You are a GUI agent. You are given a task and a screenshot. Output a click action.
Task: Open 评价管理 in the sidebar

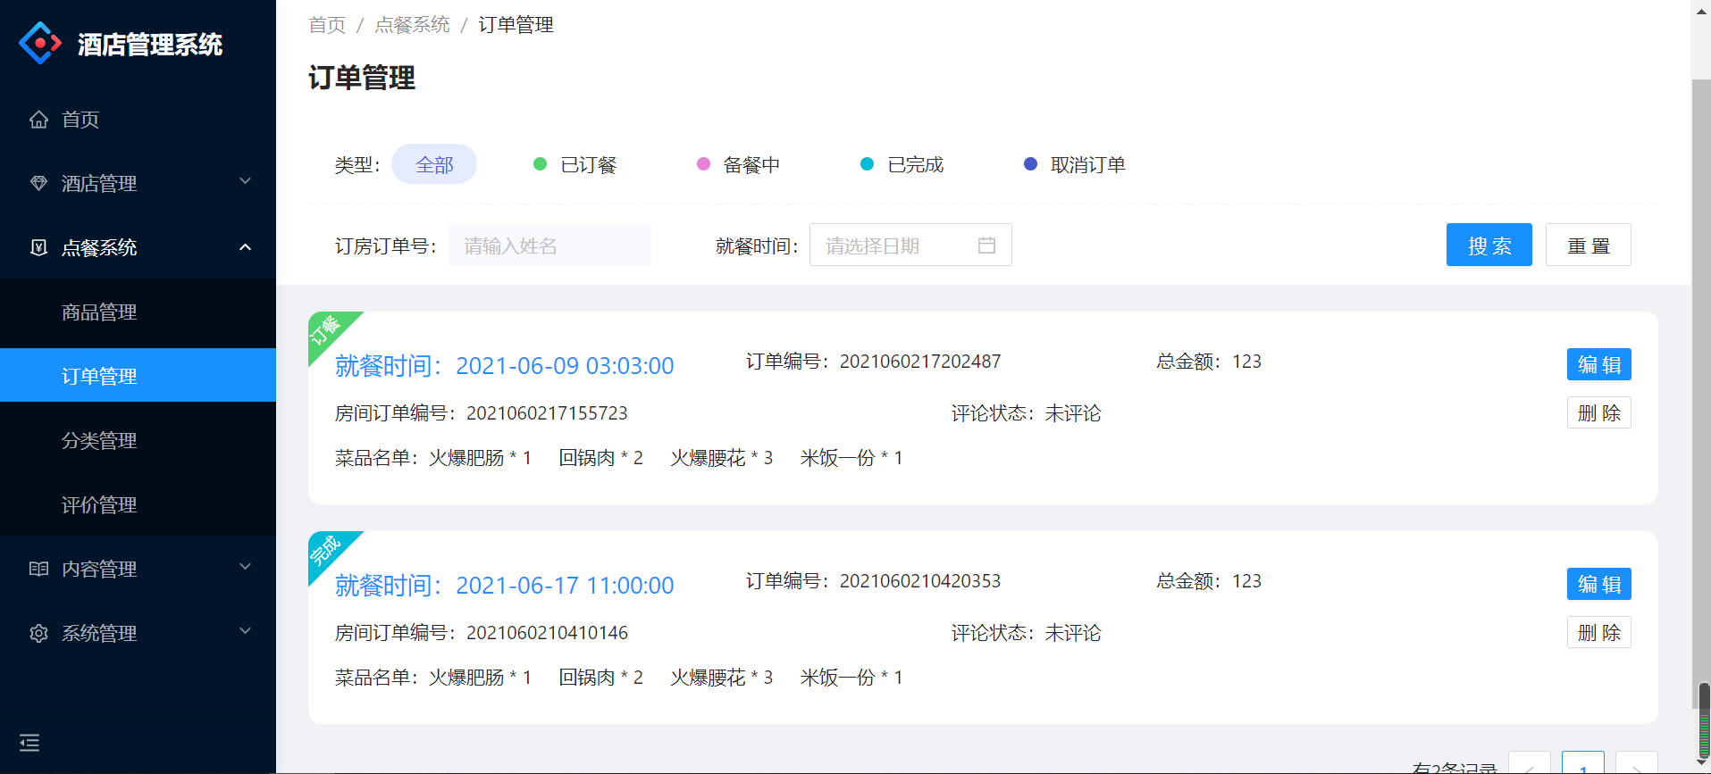(99, 505)
